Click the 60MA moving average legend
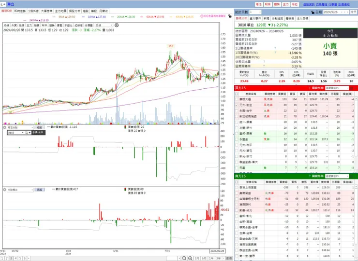The width and height of the screenshot is (358, 261). pyautogui.click(x=152, y=17)
